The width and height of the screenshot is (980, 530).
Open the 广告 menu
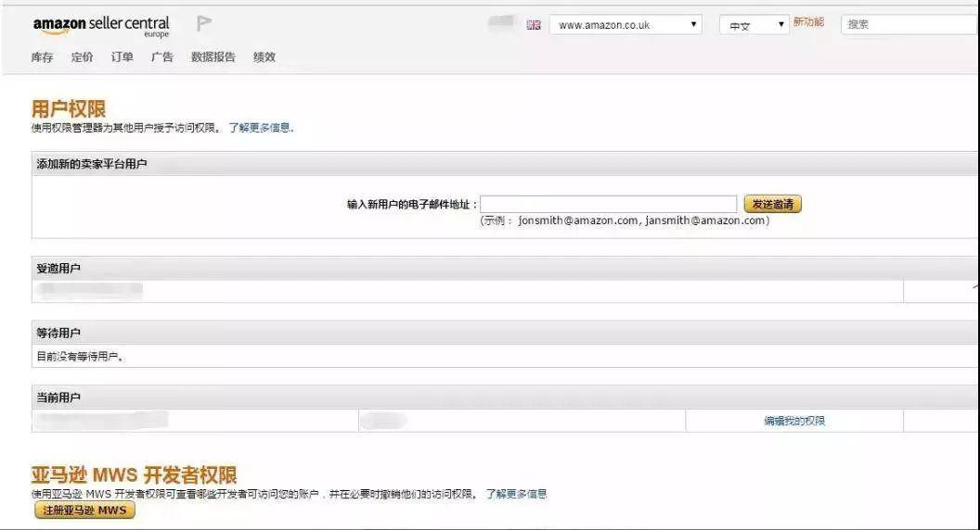pos(161,57)
